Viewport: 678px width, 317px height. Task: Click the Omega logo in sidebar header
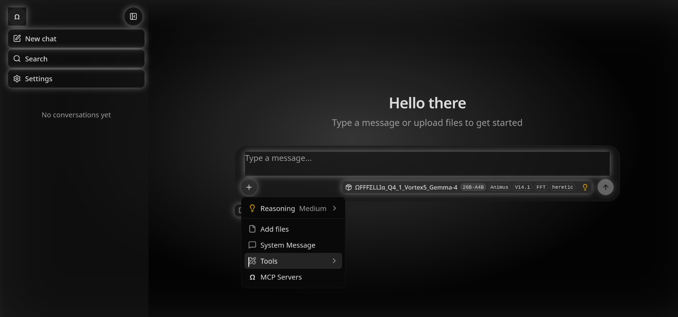click(17, 17)
